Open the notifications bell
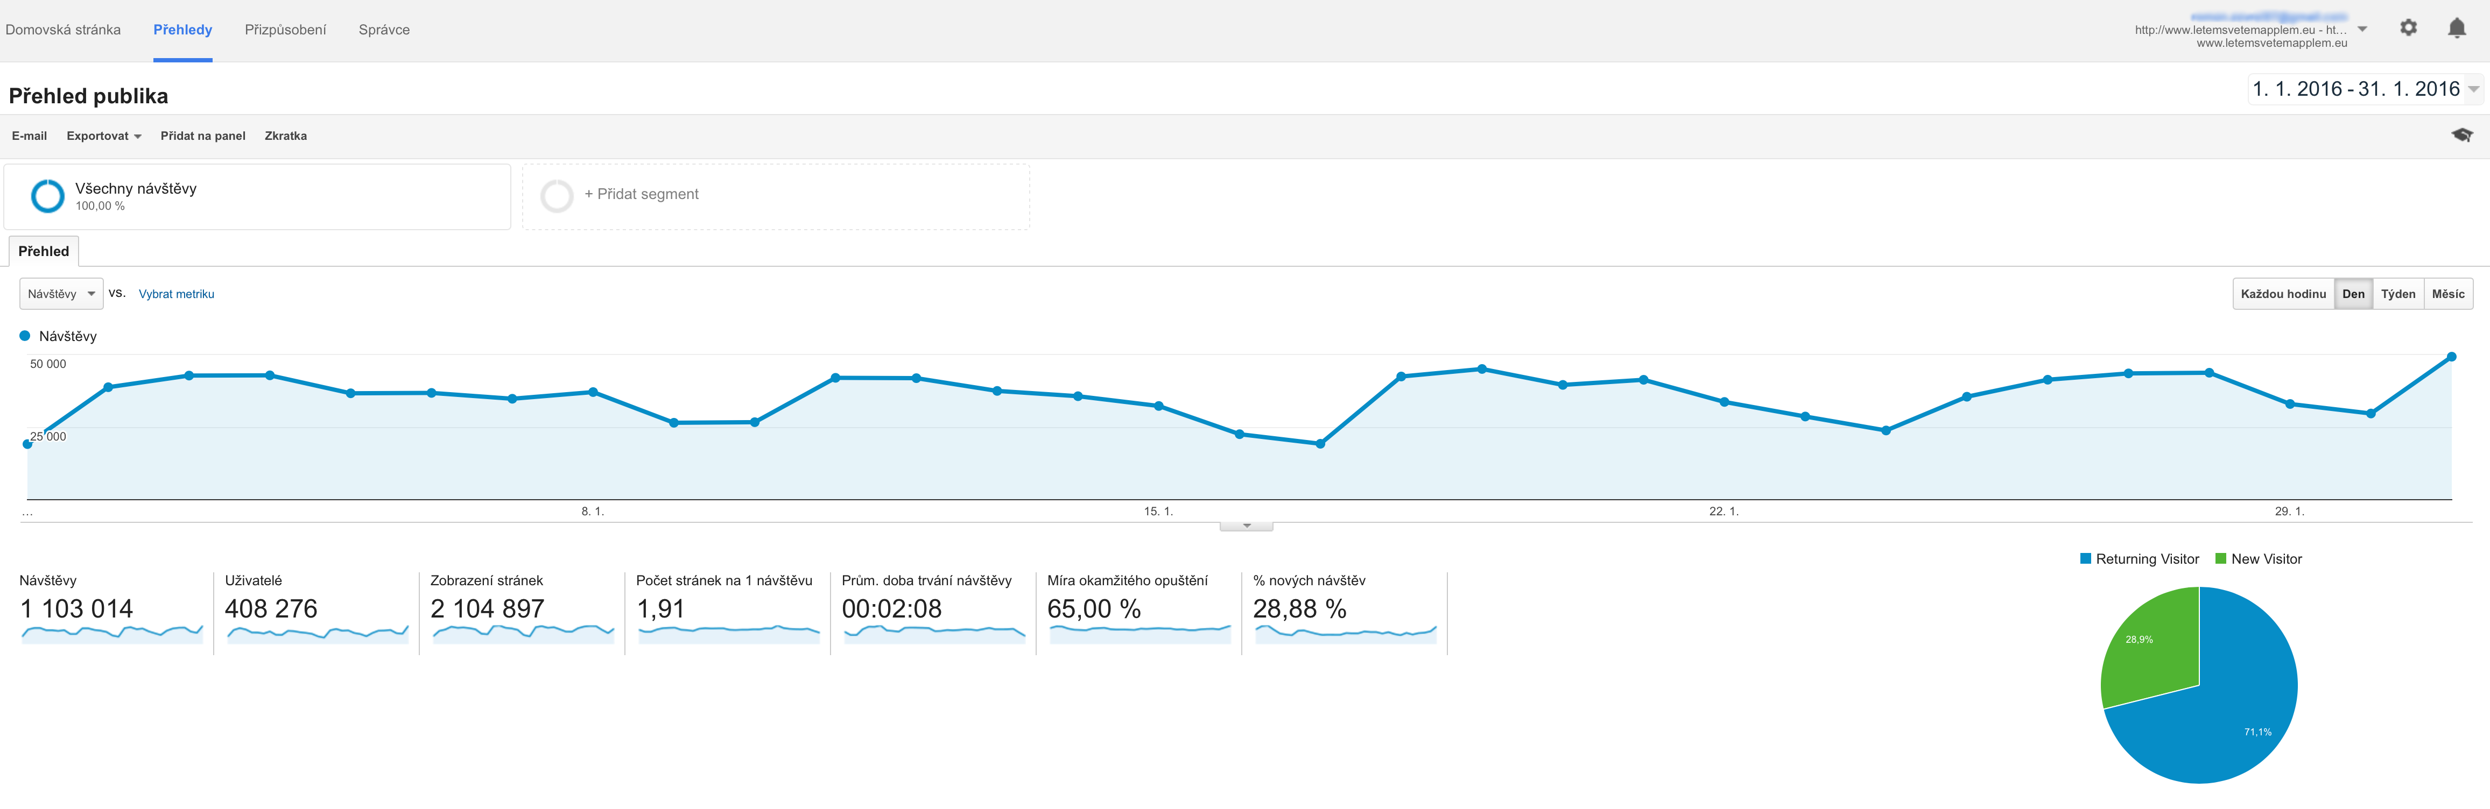 coord(2456,28)
